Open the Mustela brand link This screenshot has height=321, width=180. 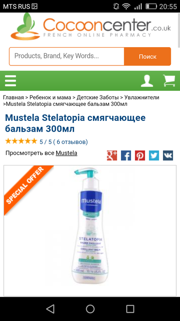pyautogui.click(x=67, y=153)
